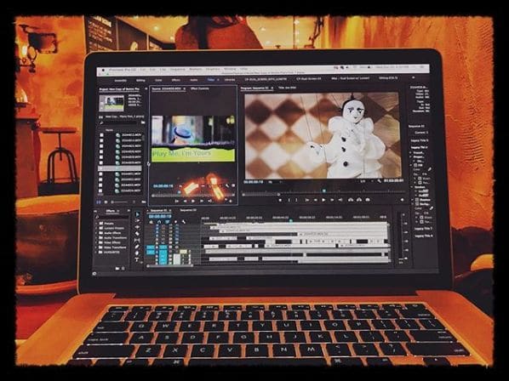
Task: Tick the checkbox of first project clip
Action: click(101, 135)
